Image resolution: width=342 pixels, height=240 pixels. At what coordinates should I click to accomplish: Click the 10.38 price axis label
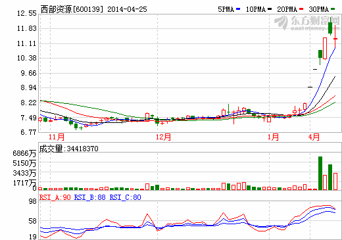[27, 58]
